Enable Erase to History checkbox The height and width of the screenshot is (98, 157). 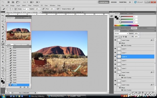61,9
